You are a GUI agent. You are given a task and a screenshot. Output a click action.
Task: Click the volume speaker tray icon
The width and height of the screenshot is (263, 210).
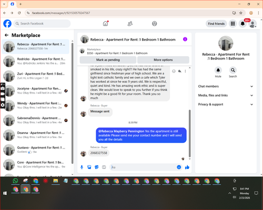pos(235,197)
